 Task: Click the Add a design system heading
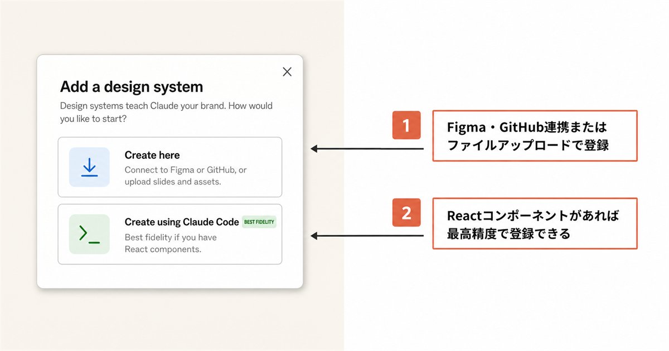coord(132,86)
